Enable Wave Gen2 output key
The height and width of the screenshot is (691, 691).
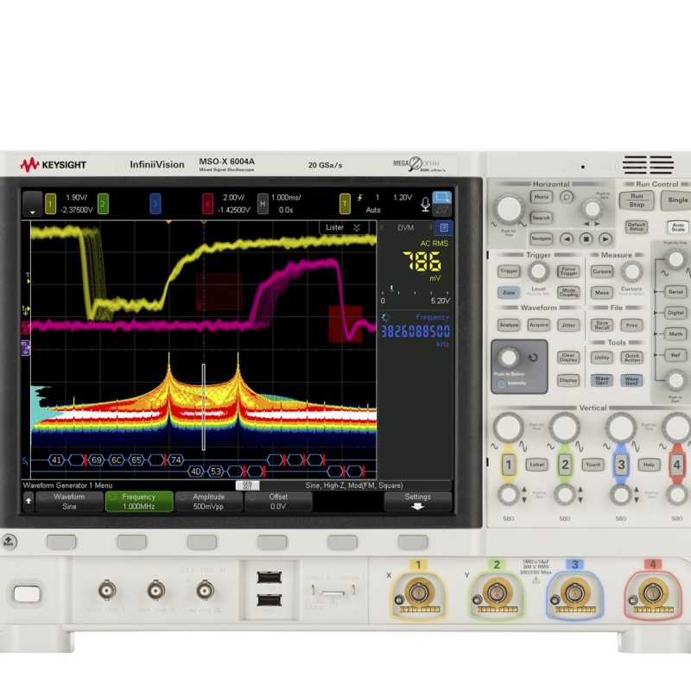pyautogui.click(x=631, y=380)
